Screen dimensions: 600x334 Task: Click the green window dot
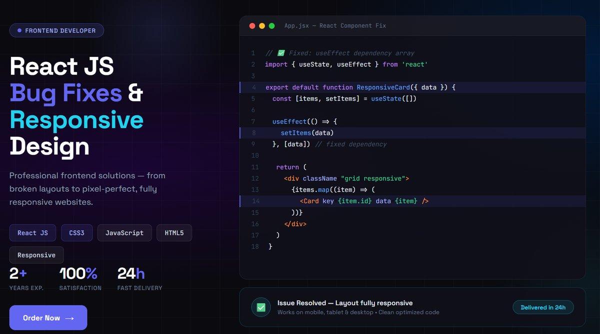(x=272, y=26)
